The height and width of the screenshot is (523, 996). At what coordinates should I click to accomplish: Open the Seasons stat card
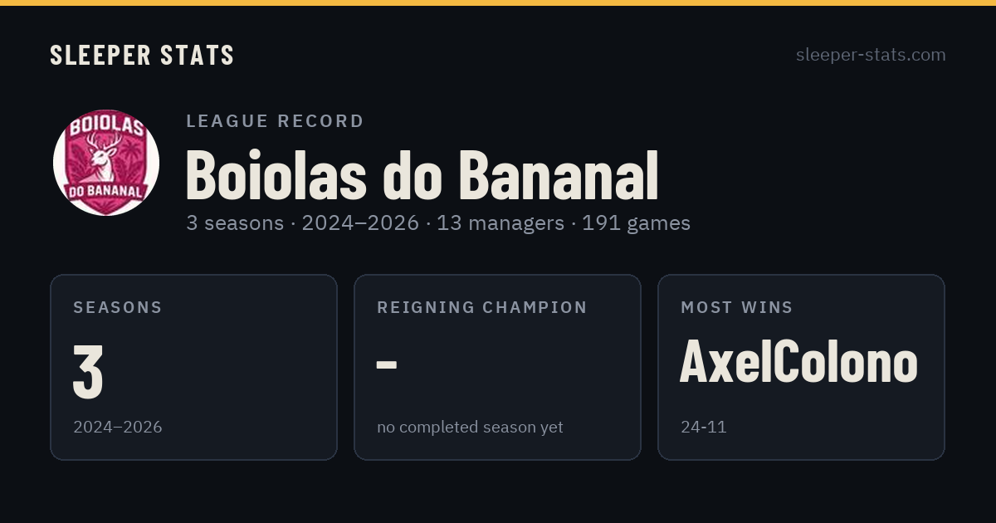(x=193, y=367)
